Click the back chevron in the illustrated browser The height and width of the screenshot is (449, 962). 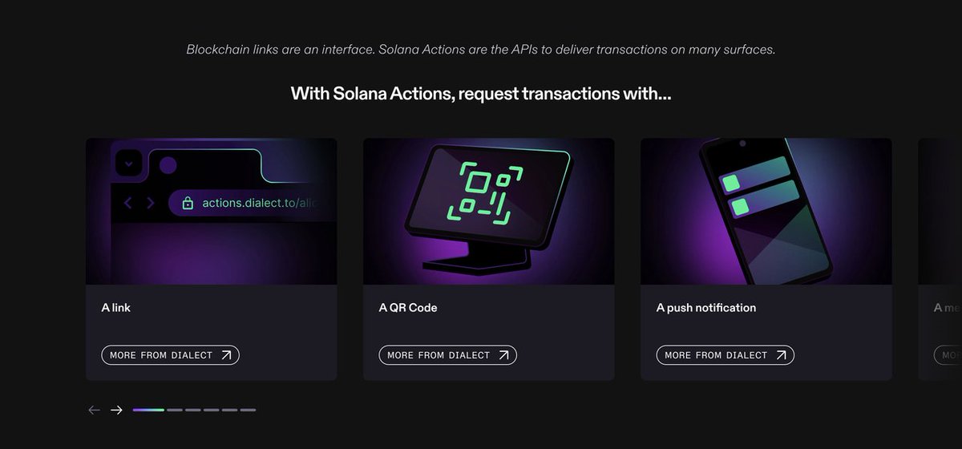point(127,203)
